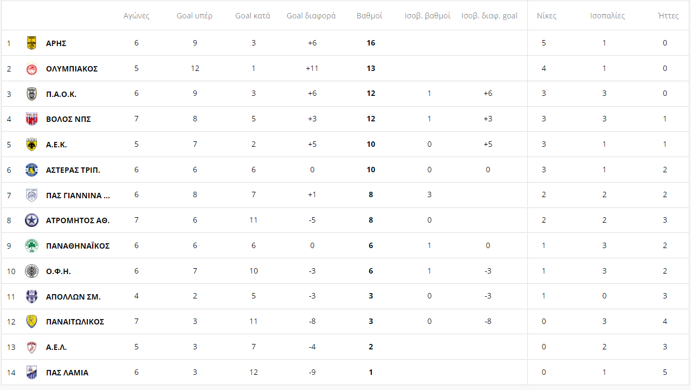Click the ΑΤΡΟΜΗΤΟΣ ΑΘ. star logo

pyautogui.click(x=31, y=220)
